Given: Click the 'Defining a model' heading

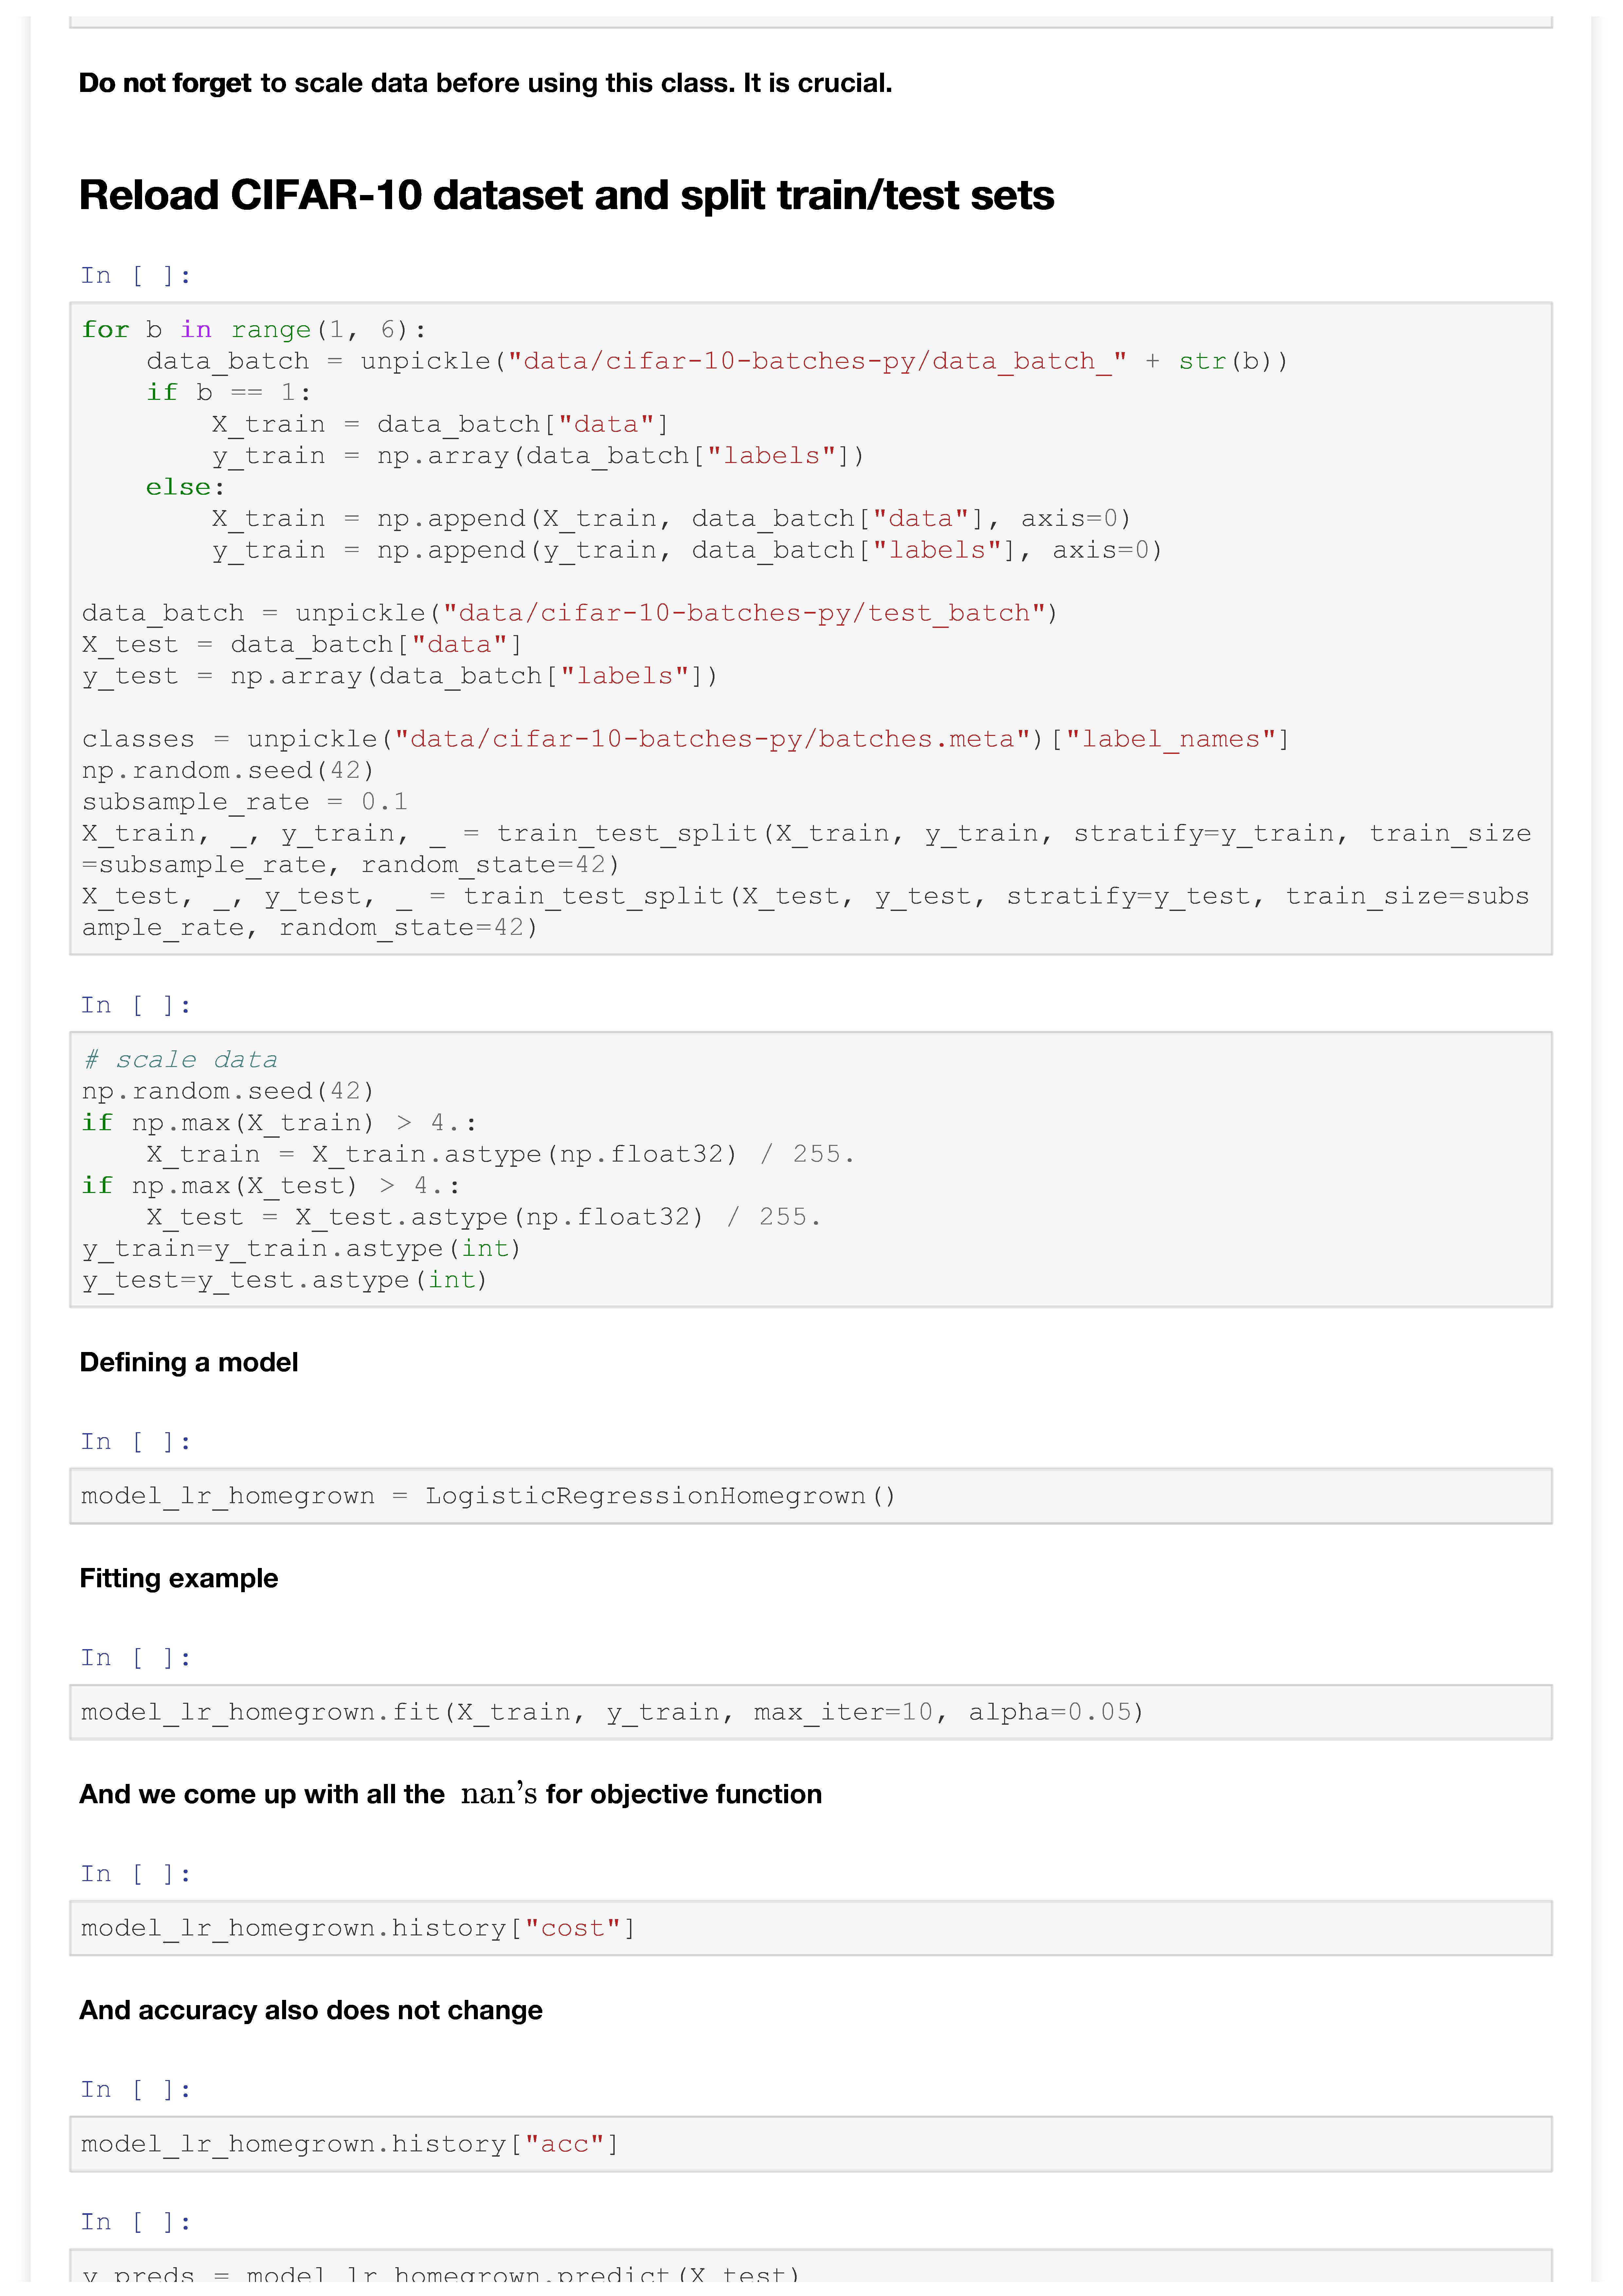Looking at the screenshot, I should point(189,1363).
